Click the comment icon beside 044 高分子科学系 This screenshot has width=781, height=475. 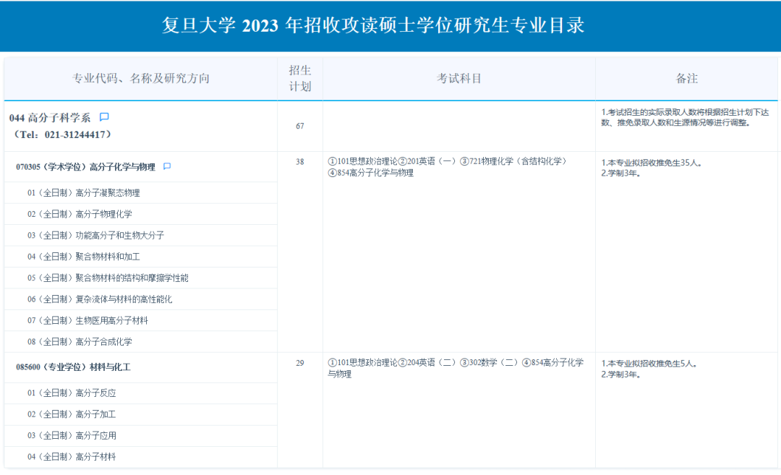104,117
